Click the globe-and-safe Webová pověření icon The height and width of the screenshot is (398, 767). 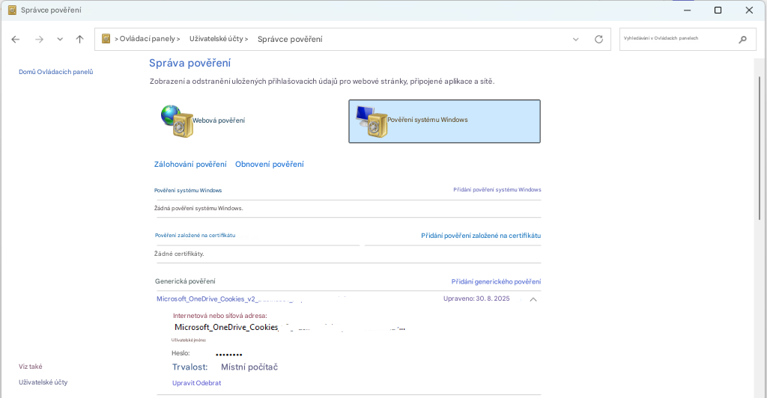177,121
